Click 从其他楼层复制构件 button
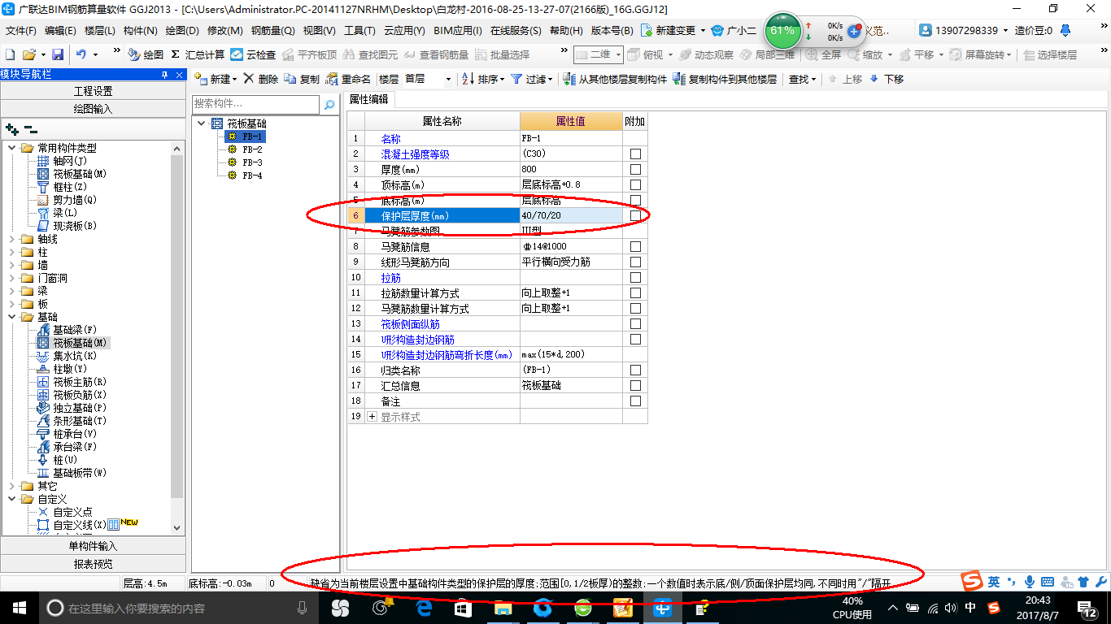 pyautogui.click(x=615, y=79)
